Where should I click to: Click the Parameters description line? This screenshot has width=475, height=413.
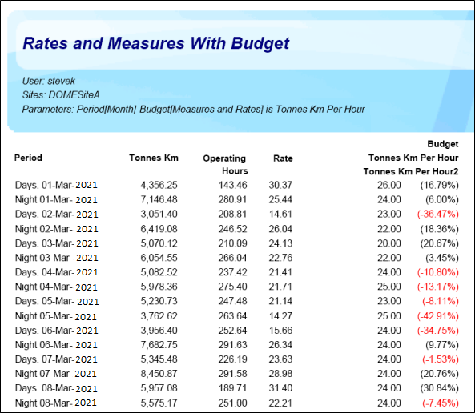click(x=193, y=110)
